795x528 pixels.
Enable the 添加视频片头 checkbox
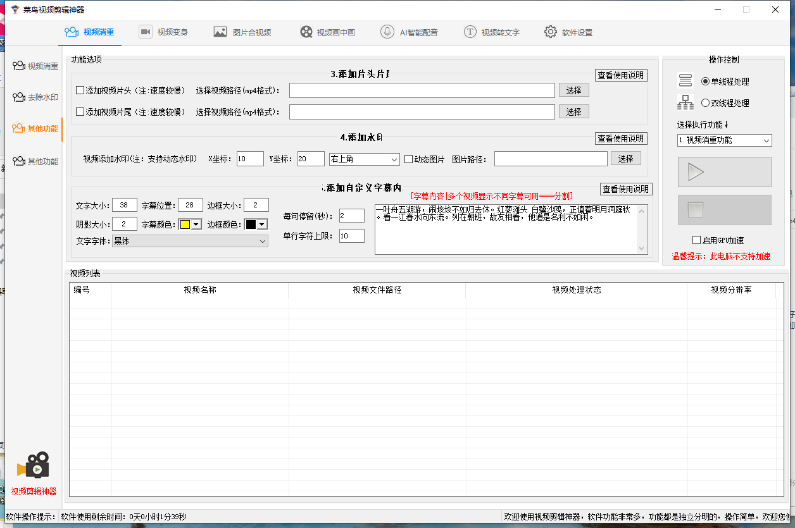tap(80, 90)
